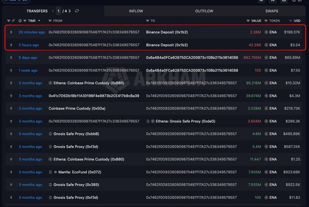Open the '5 days ago' transaction link
This screenshot has height=207, width=309.
coord(28,58)
